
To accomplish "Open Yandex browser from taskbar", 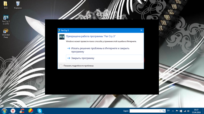I will point(13,111).
